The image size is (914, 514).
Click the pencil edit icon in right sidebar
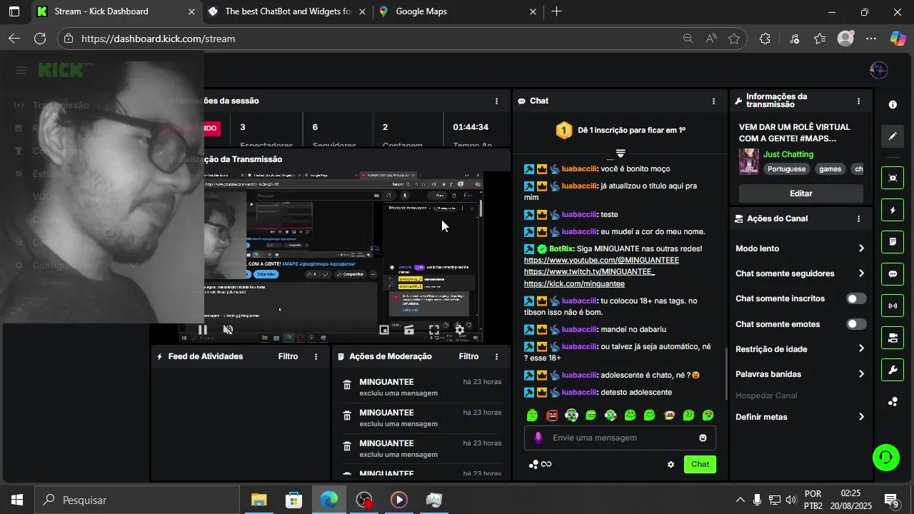(x=893, y=136)
